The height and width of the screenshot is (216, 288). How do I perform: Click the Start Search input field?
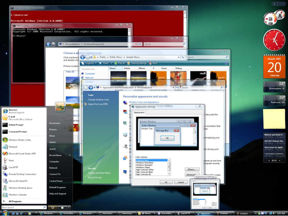(24, 207)
